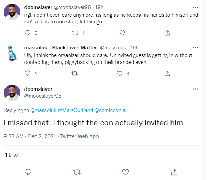Share the main tweet via bottom icon
Image resolution: width=207 pixels, height=180 pixels.
174,172
